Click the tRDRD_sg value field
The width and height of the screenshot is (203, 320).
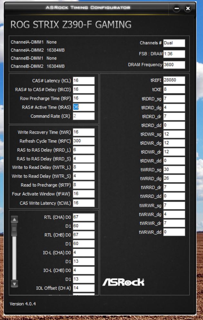coord(174,99)
